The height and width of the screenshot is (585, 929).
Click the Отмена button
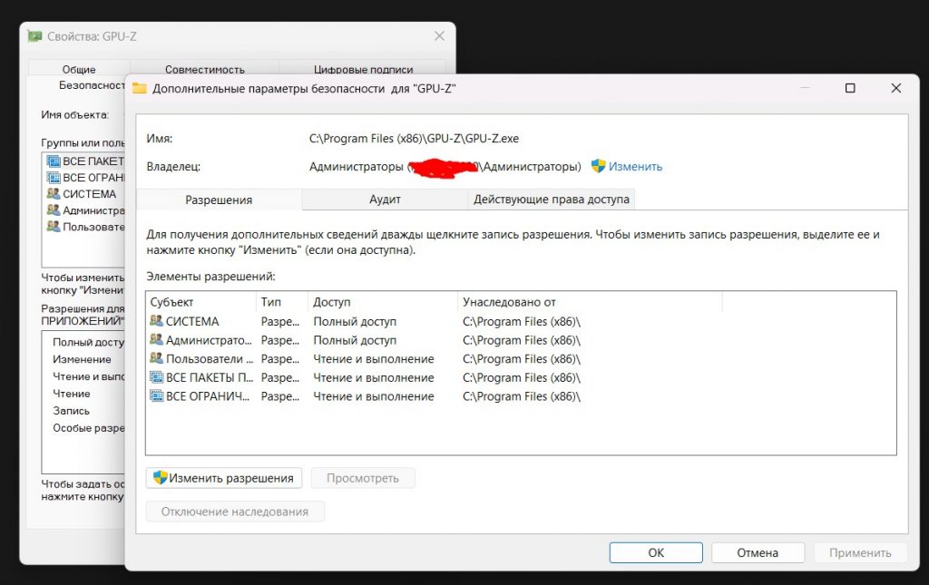[x=758, y=552]
